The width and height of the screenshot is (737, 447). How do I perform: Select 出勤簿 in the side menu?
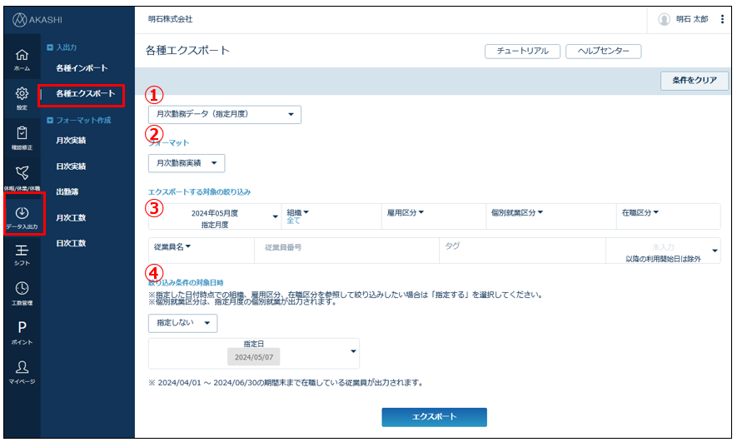[67, 192]
